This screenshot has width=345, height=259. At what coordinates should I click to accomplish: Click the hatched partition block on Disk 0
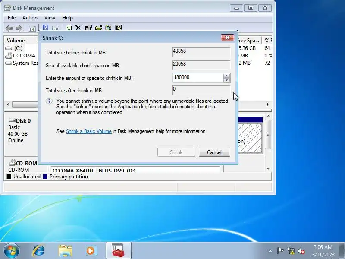(x=250, y=138)
